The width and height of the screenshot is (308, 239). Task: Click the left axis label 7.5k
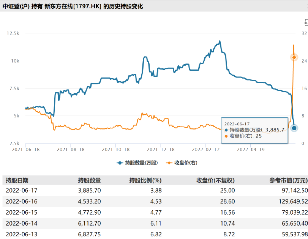click(x=14, y=89)
